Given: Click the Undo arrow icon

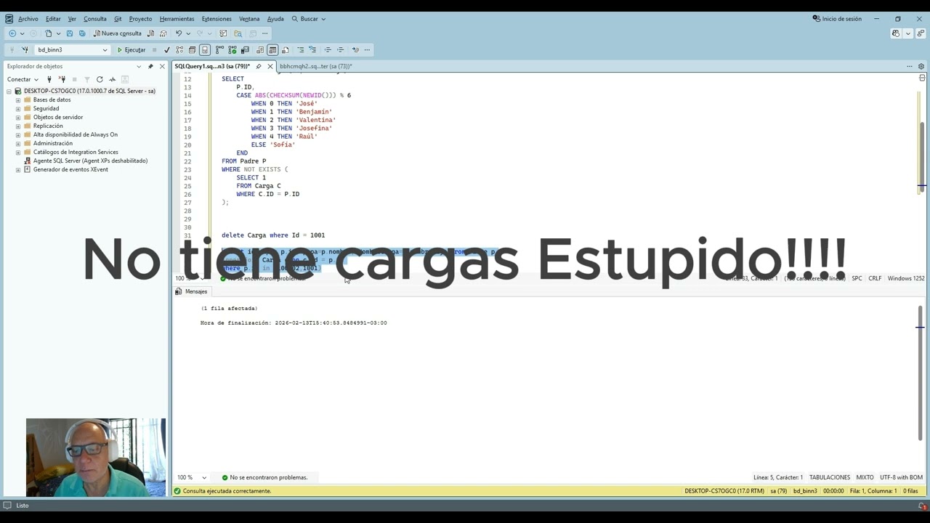Looking at the screenshot, I should [x=178, y=33].
